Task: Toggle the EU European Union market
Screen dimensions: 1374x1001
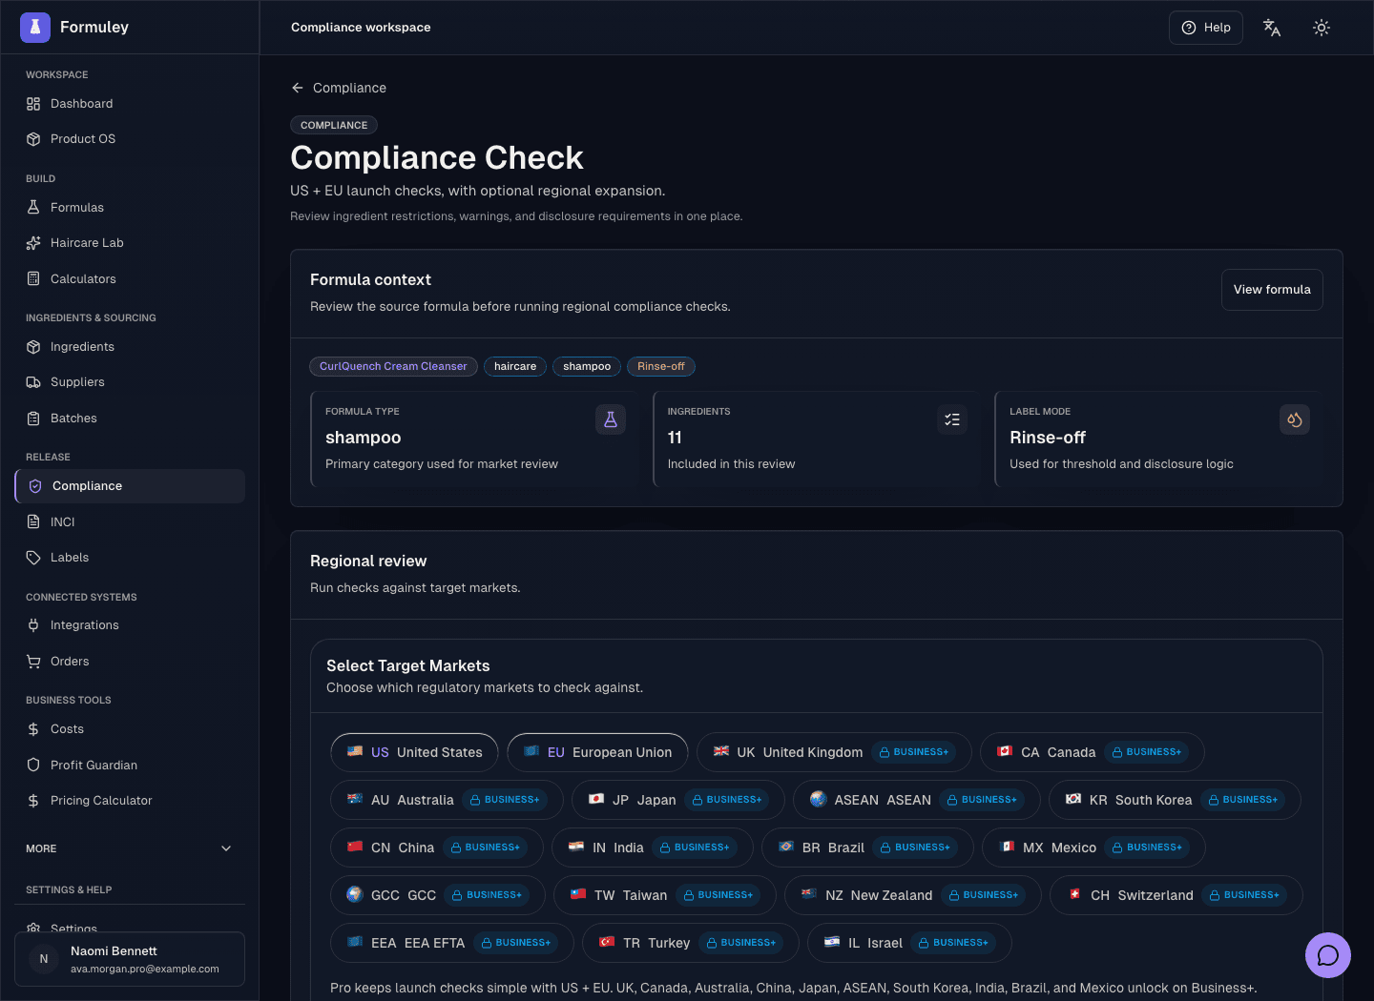Action: [597, 752]
